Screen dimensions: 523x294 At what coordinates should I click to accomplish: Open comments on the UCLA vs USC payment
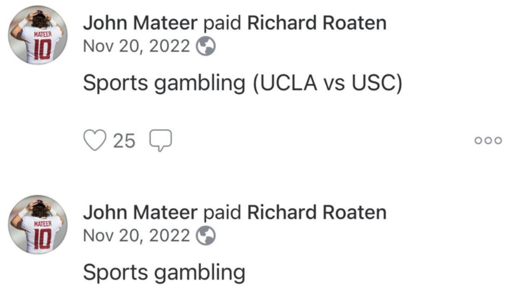point(161,141)
